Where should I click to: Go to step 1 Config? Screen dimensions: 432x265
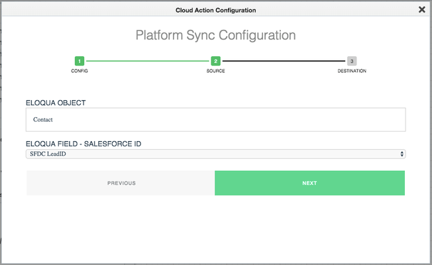80,61
